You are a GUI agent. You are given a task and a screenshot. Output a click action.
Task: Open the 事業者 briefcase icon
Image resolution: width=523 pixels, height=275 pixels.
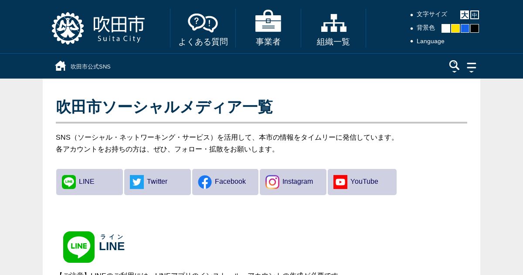coord(268,21)
